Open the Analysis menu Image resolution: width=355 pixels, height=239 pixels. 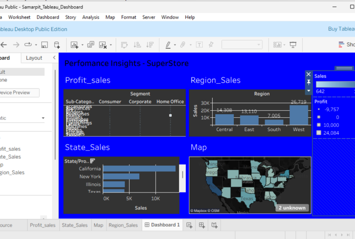(91, 17)
